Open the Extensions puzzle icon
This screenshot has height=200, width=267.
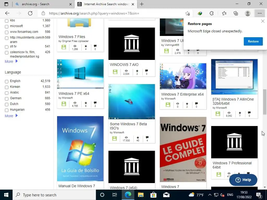[x=211, y=13]
